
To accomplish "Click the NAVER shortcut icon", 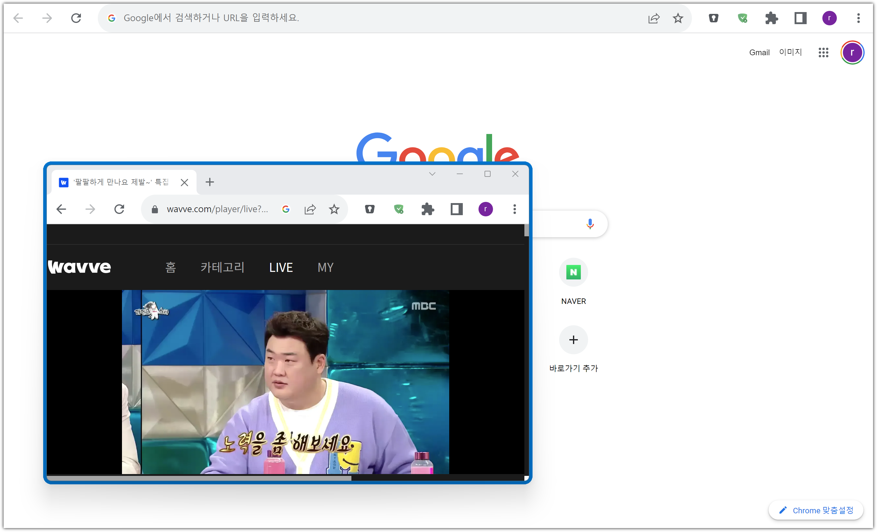I will pyautogui.click(x=573, y=272).
